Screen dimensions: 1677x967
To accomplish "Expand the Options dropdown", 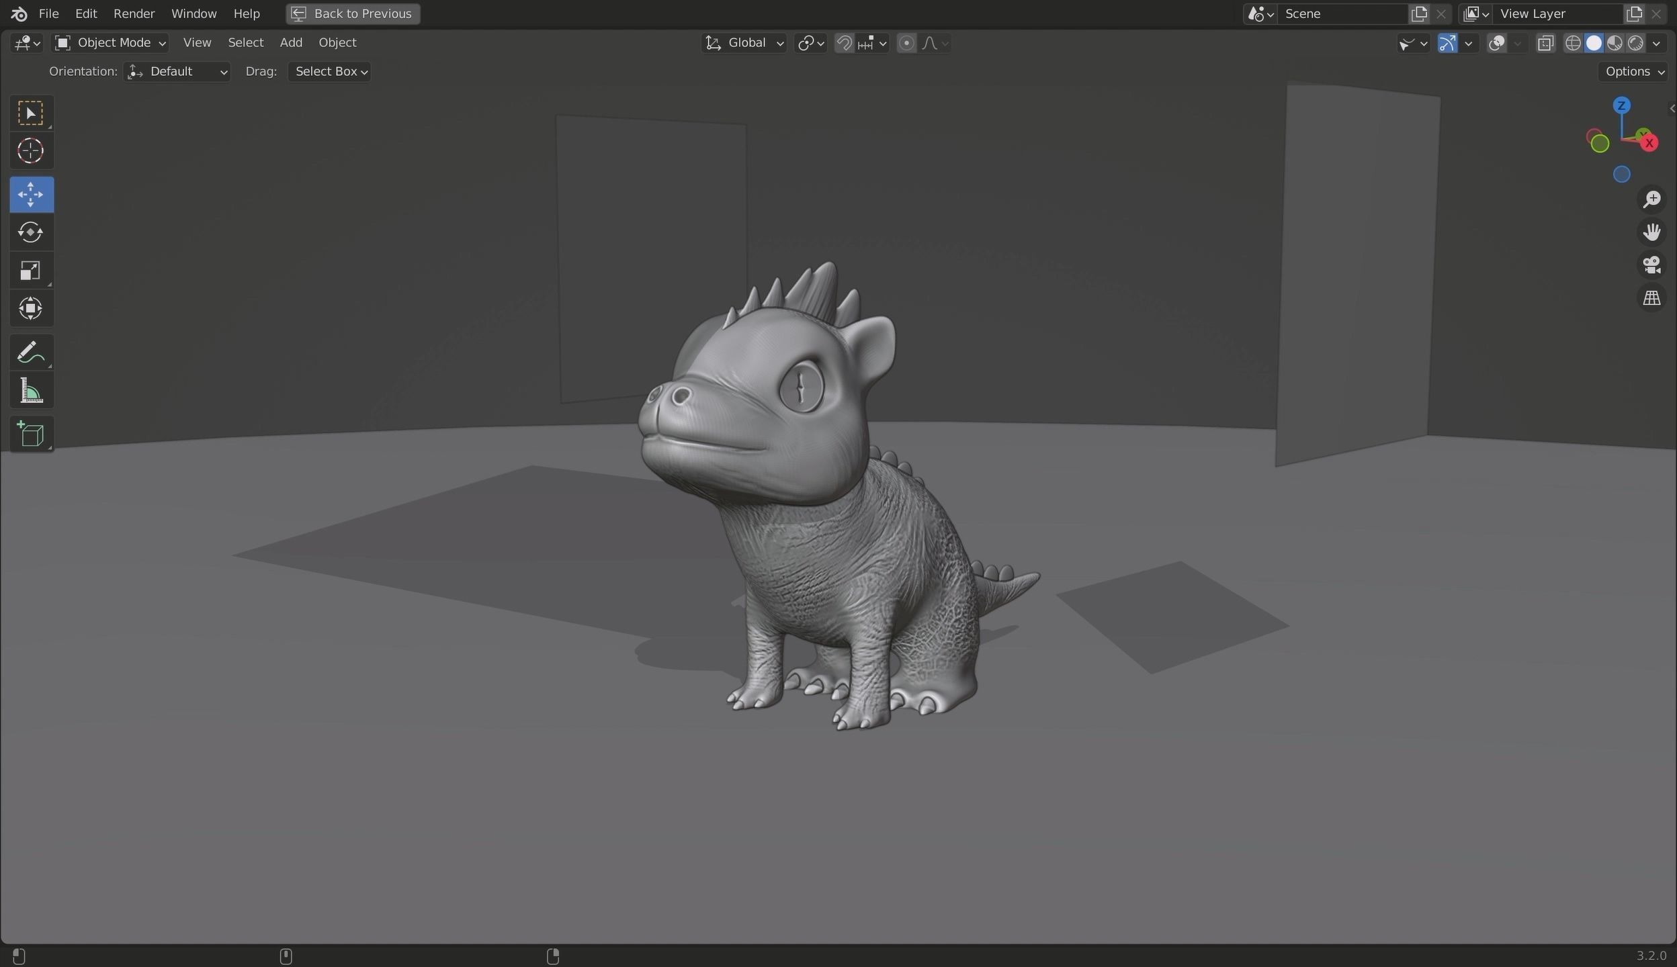I will [1634, 72].
